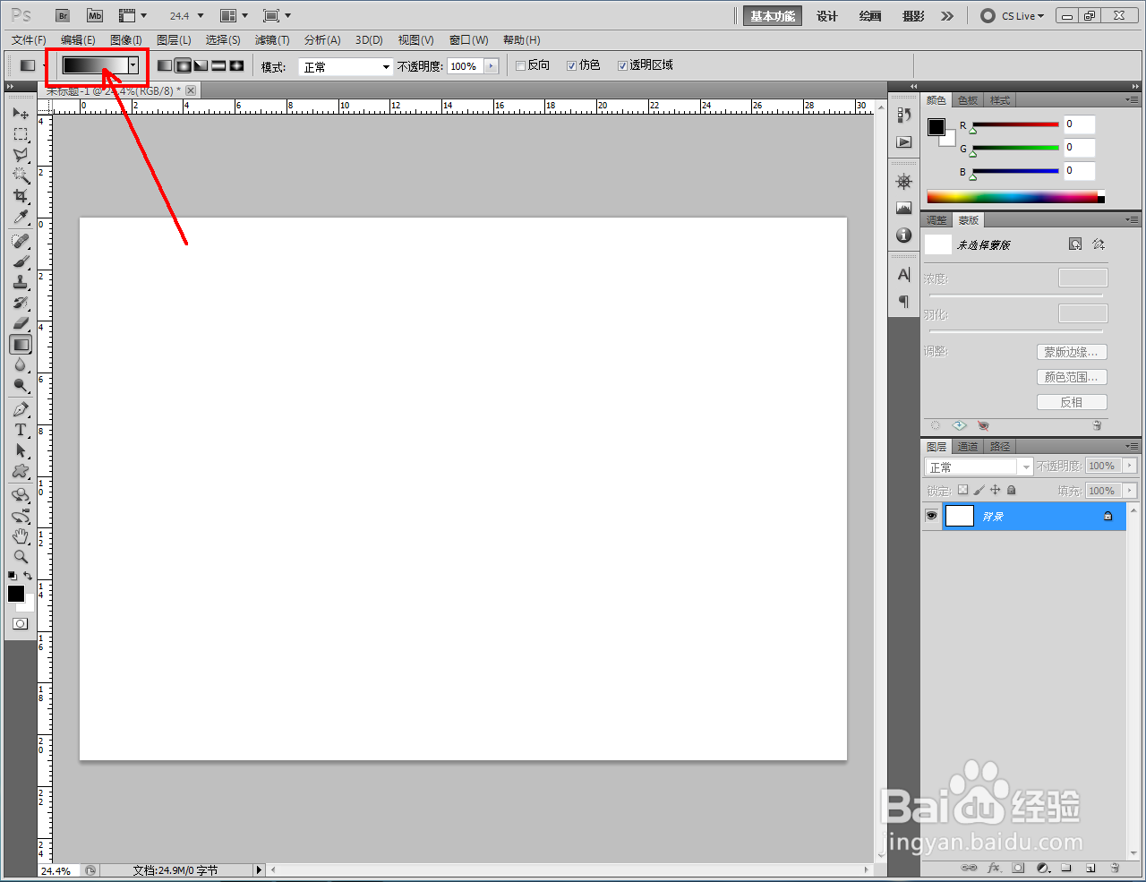1146x882 pixels.
Task: Select the Rectangular Marquee tool
Action: [x=21, y=134]
